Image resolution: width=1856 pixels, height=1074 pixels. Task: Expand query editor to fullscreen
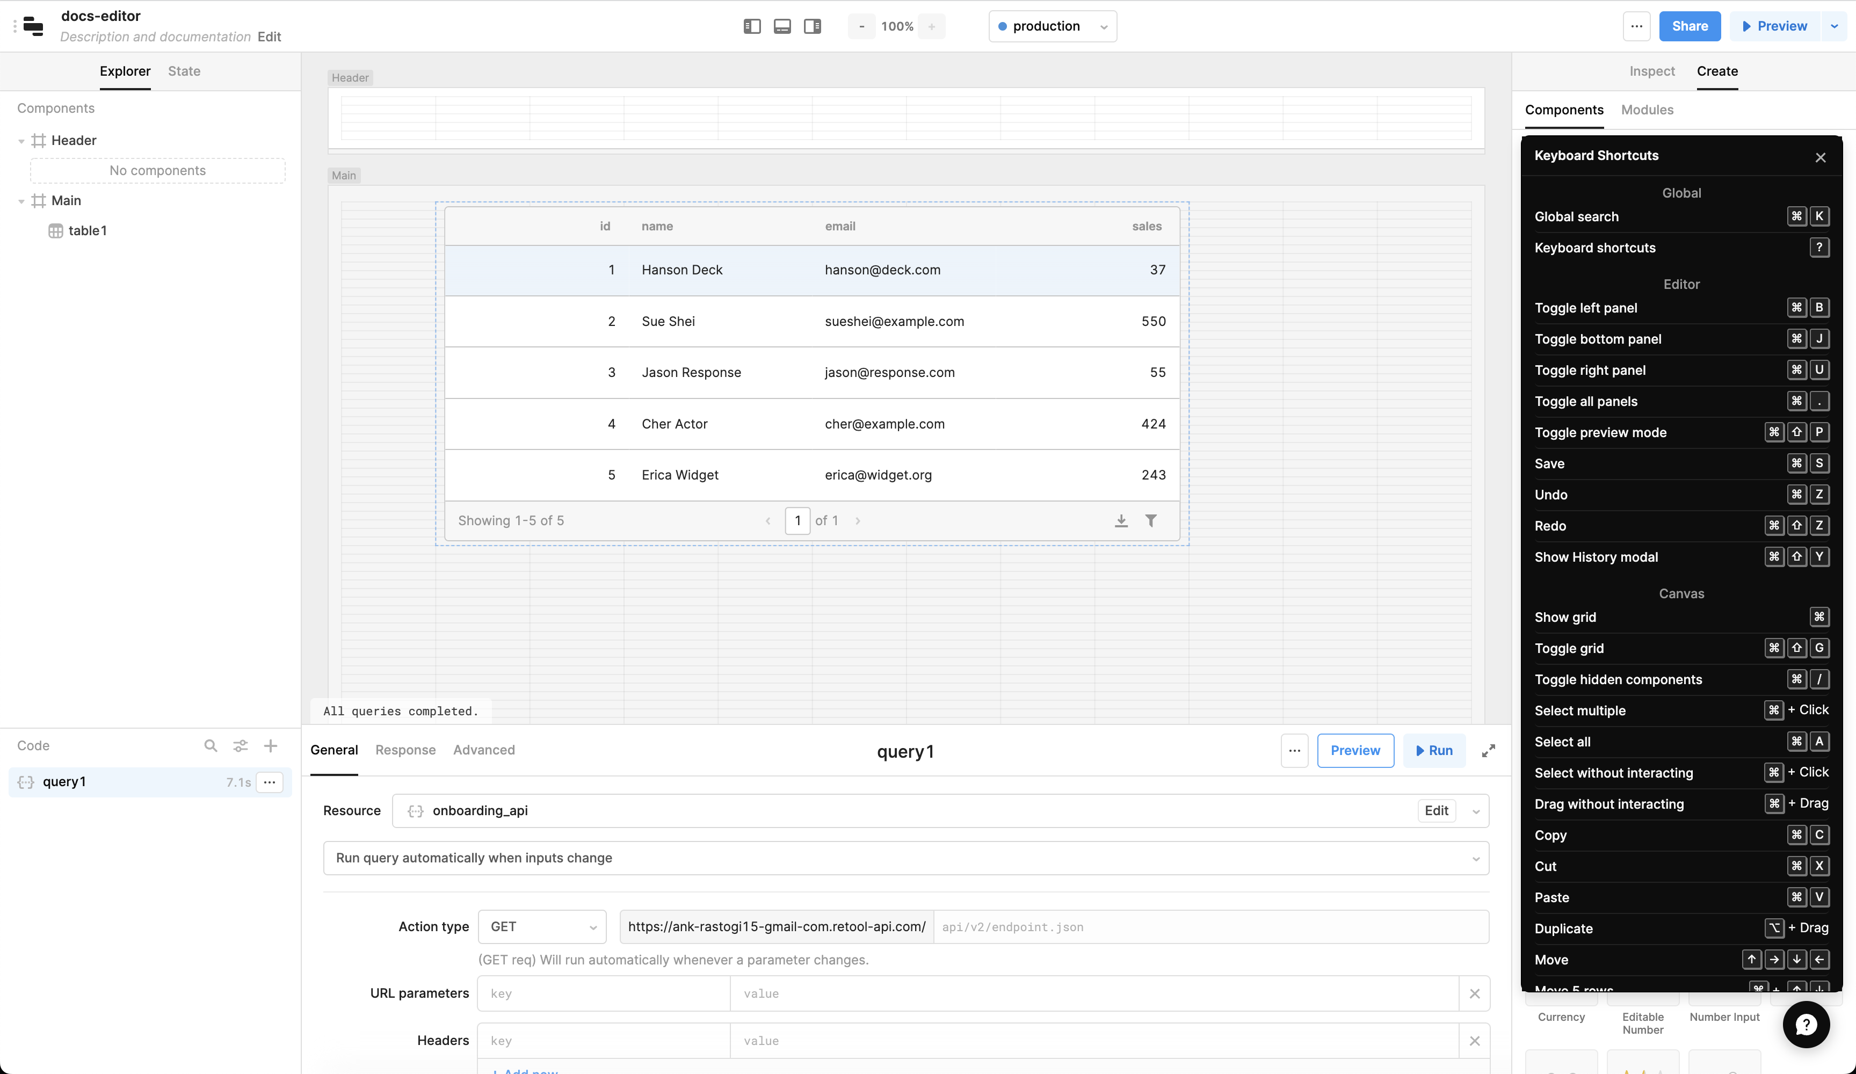coord(1489,751)
